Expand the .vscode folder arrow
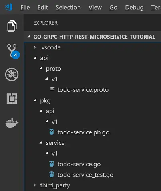The width and height of the screenshot is (161, 191). pos(35,47)
